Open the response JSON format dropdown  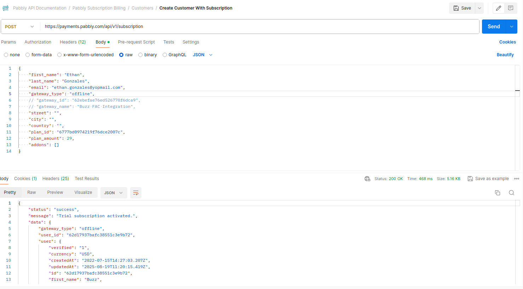click(x=114, y=193)
